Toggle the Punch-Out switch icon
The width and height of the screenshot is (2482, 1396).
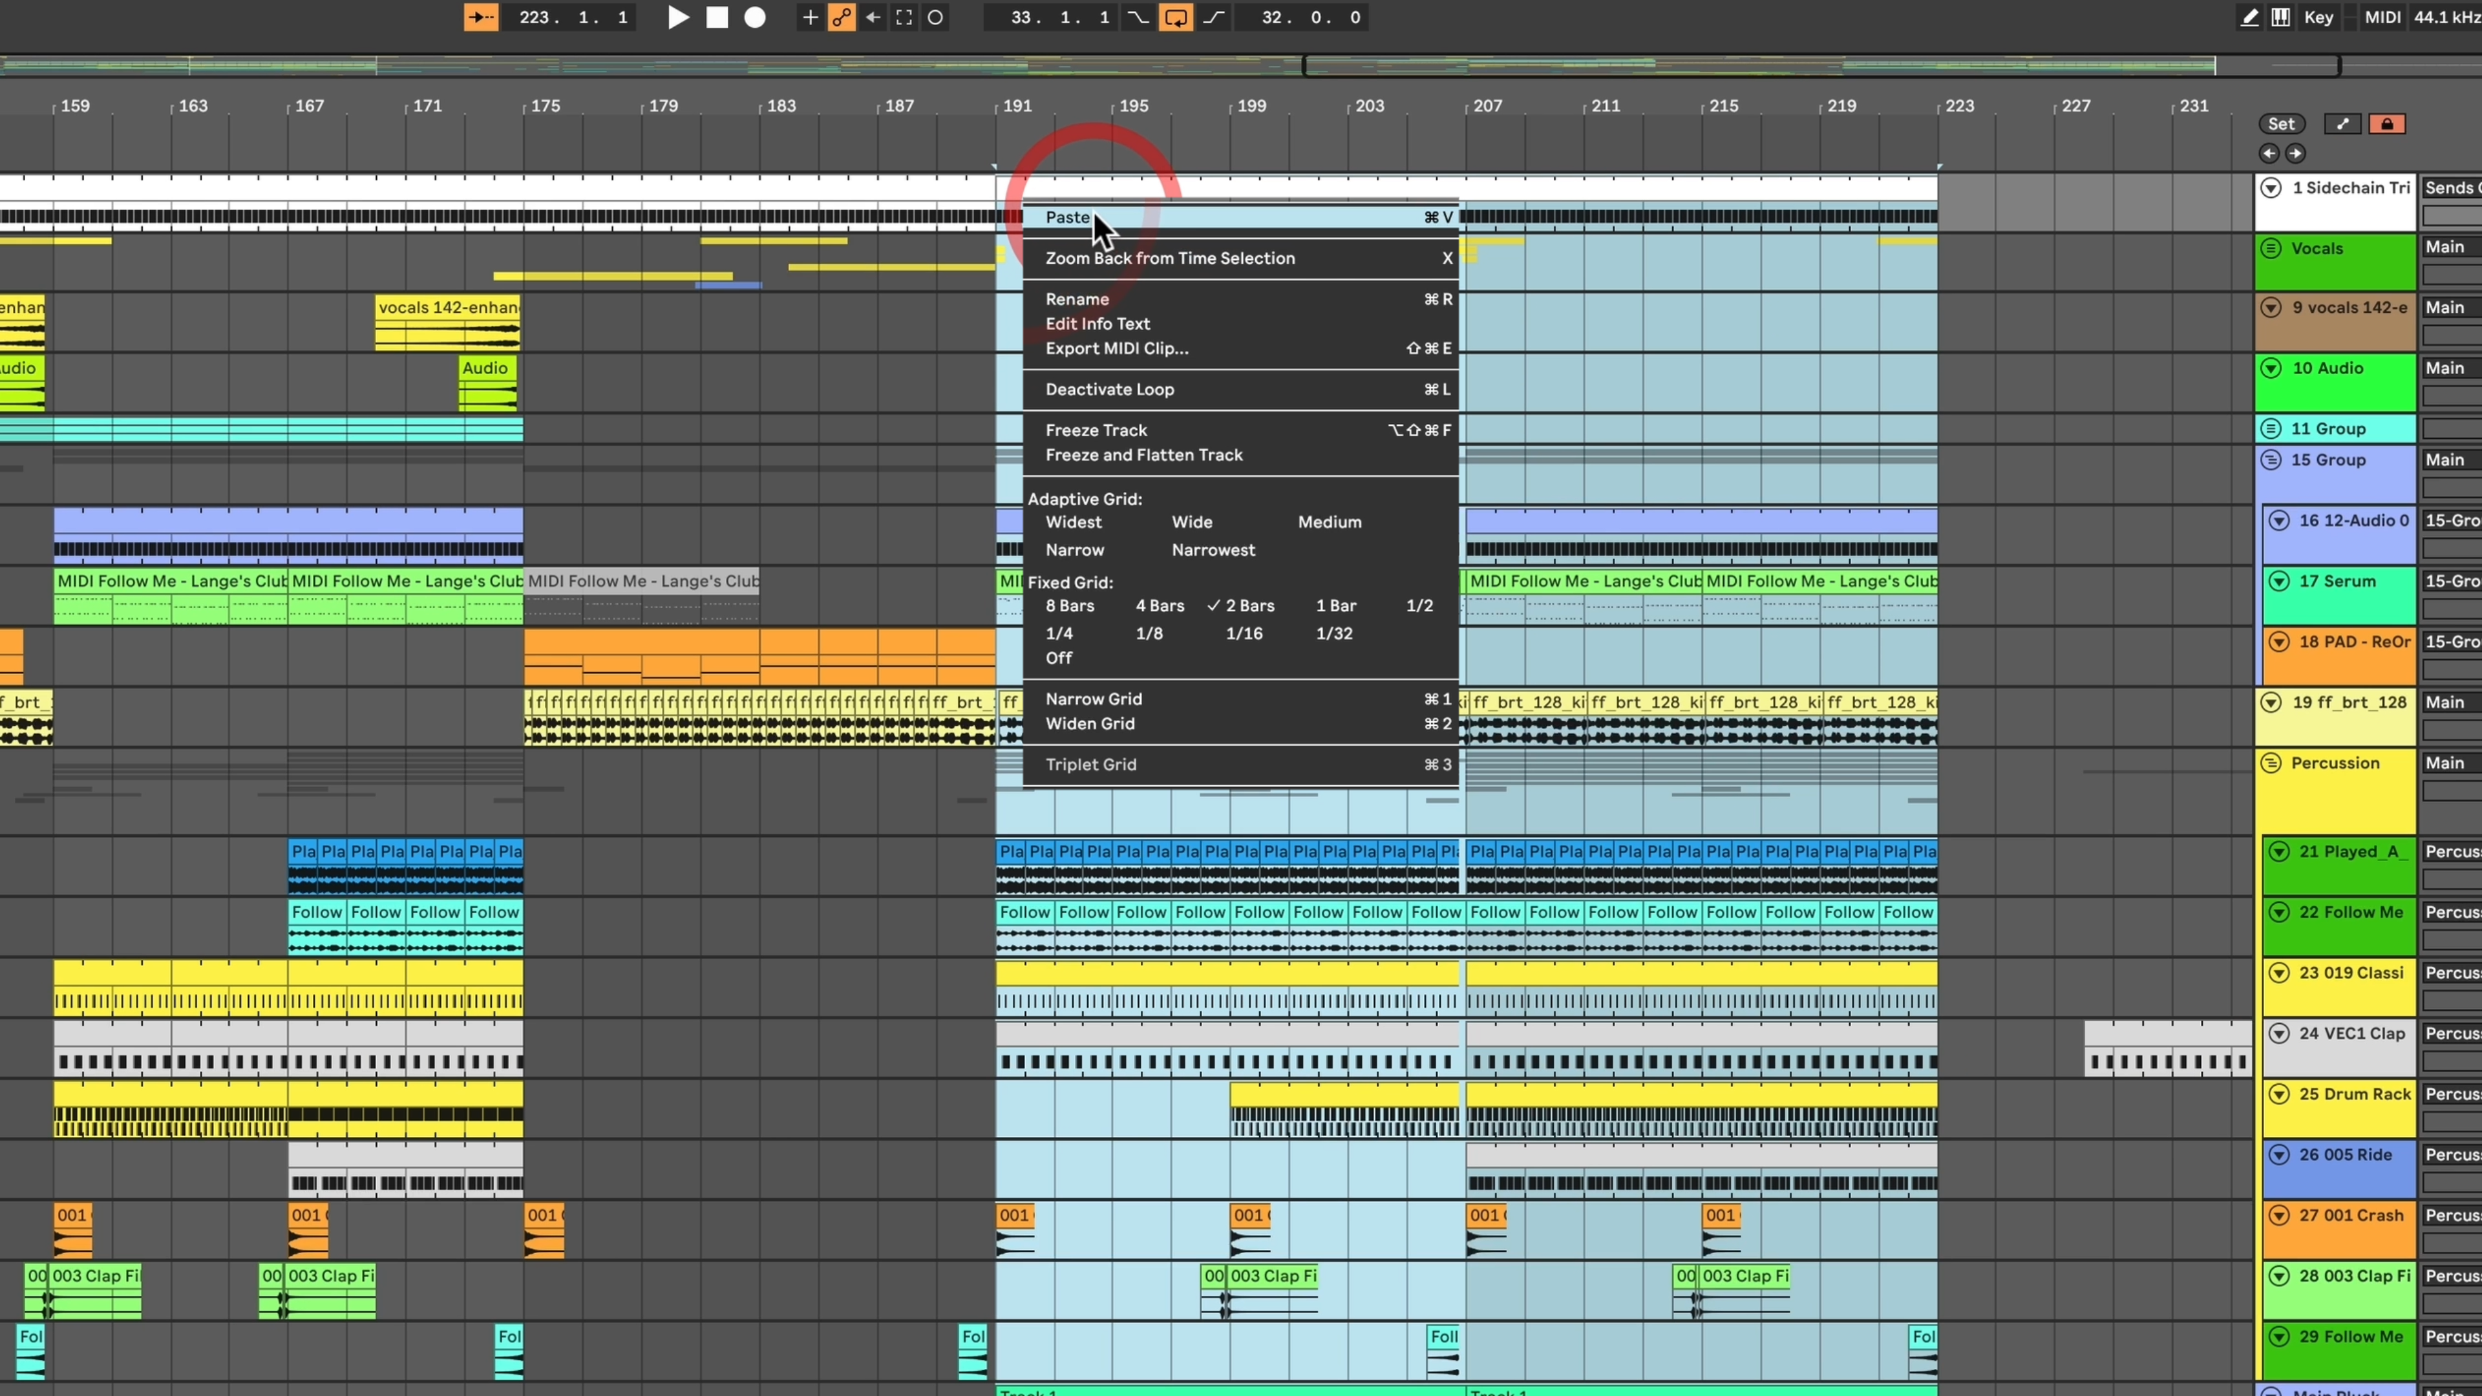1214,17
